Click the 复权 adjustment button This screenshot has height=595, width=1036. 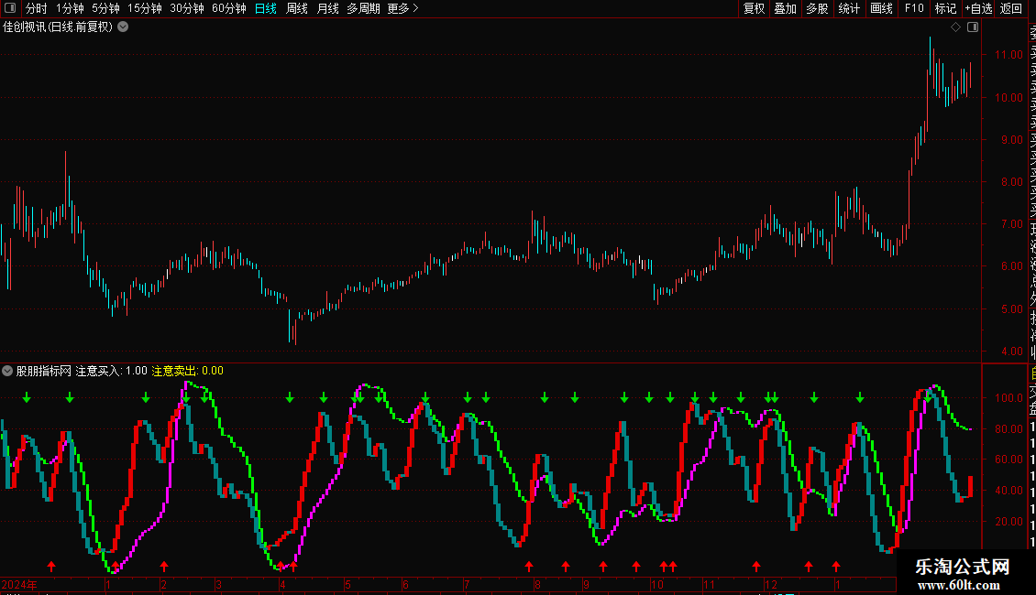[754, 8]
